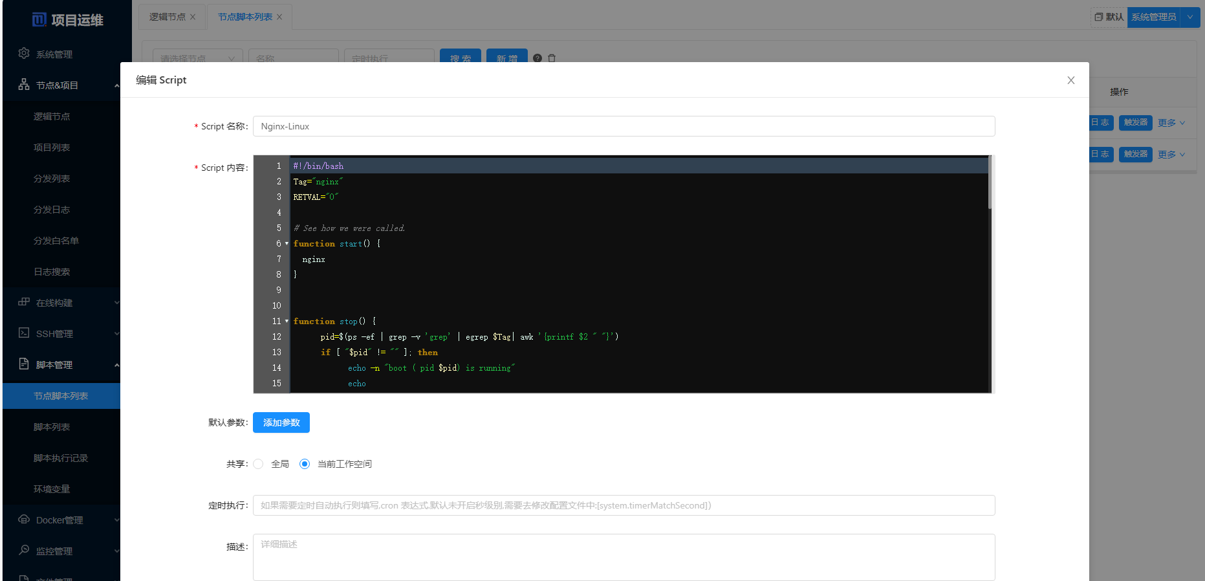
Task: Collapse the function stop code fold arrow
Action: click(287, 322)
